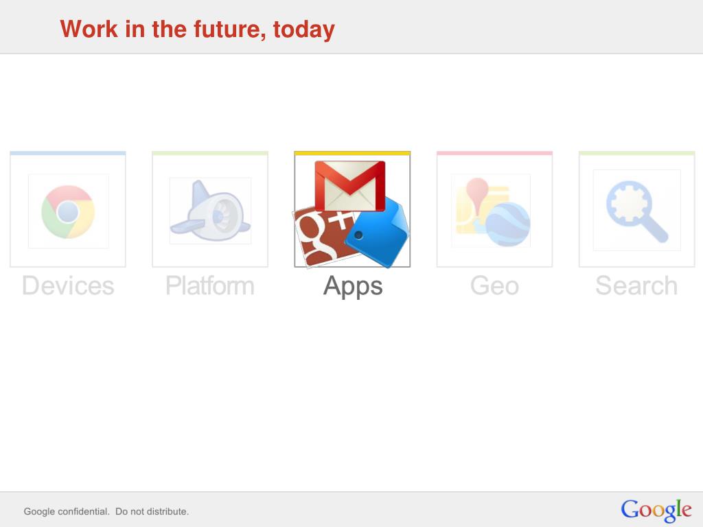The width and height of the screenshot is (703, 527).
Task: Click the yellow bar above Apps tile
Action: [x=352, y=153]
